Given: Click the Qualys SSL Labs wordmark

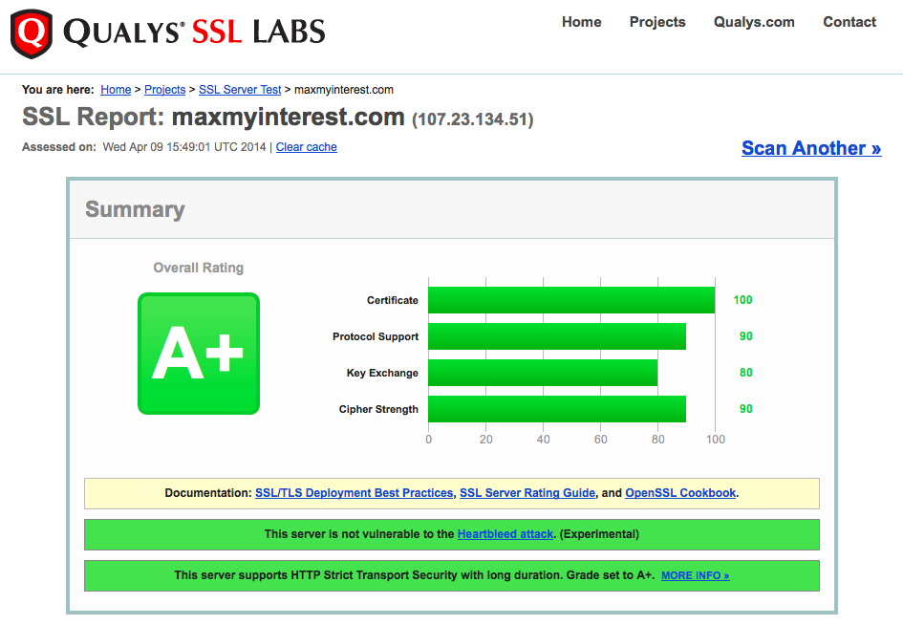Looking at the screenshot, I should point(194,32).
